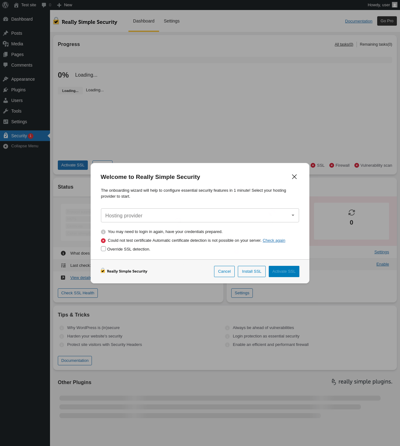
Task: Click the red X icon beside SSL
Action: pos(313,165)
